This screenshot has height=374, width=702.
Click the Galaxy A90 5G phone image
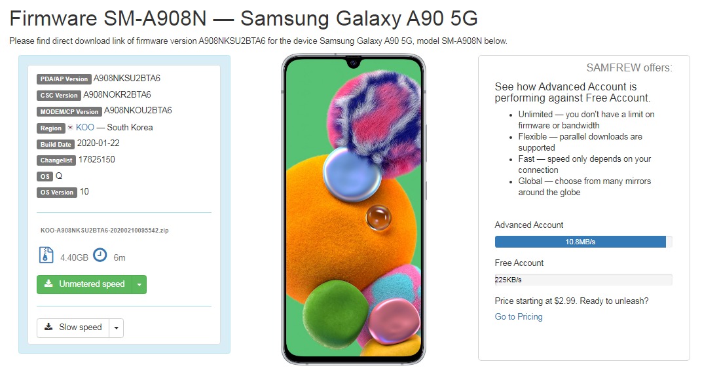[353, 210]
